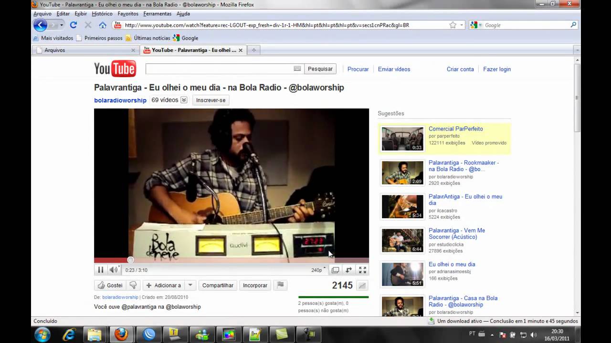Image resolution: width=611 pixels, height=343 pixels.
Task: Click the active download status indicator
Action: pyautogui.click(x=503, y=321)
